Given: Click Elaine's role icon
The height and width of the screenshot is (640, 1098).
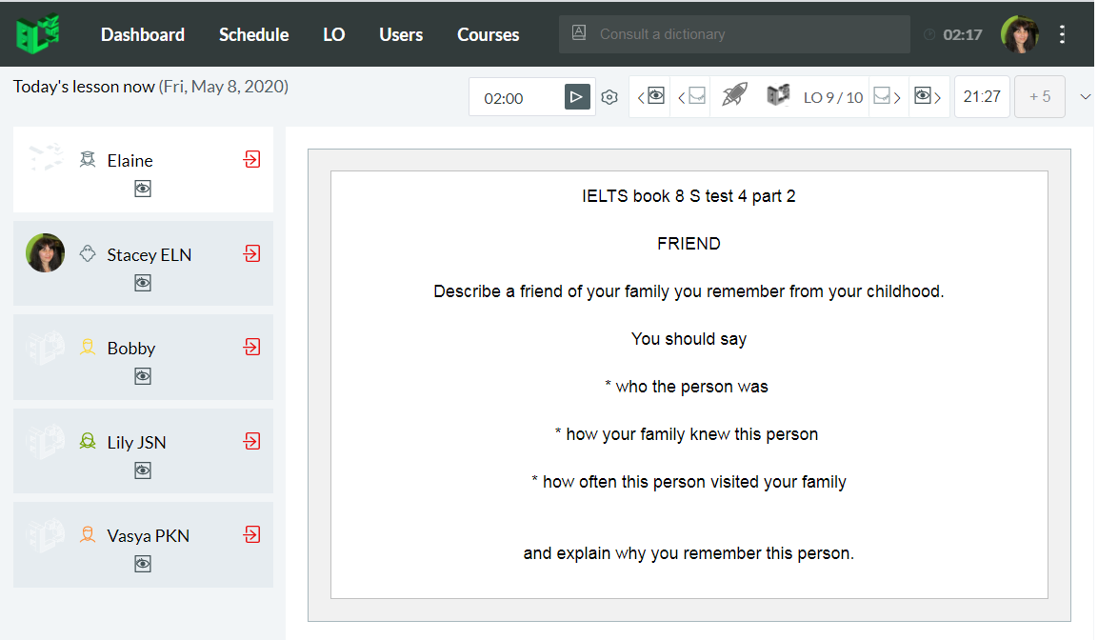Looking at the screenshot, I should click(88, 160).
